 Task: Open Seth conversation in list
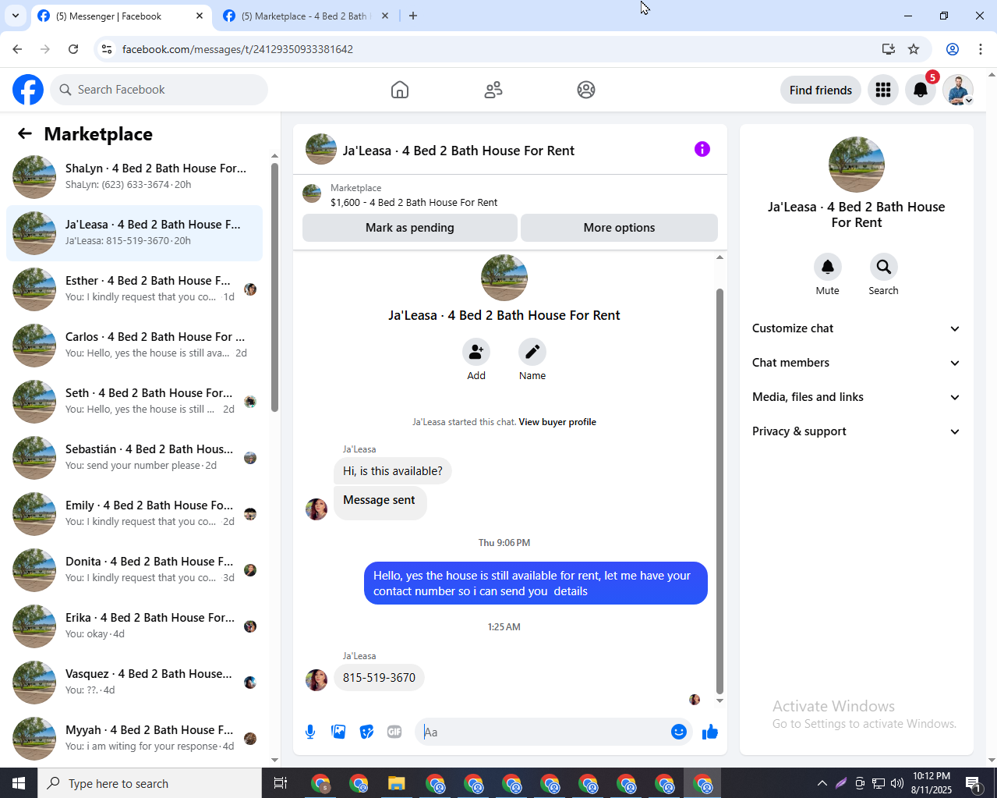134,402
